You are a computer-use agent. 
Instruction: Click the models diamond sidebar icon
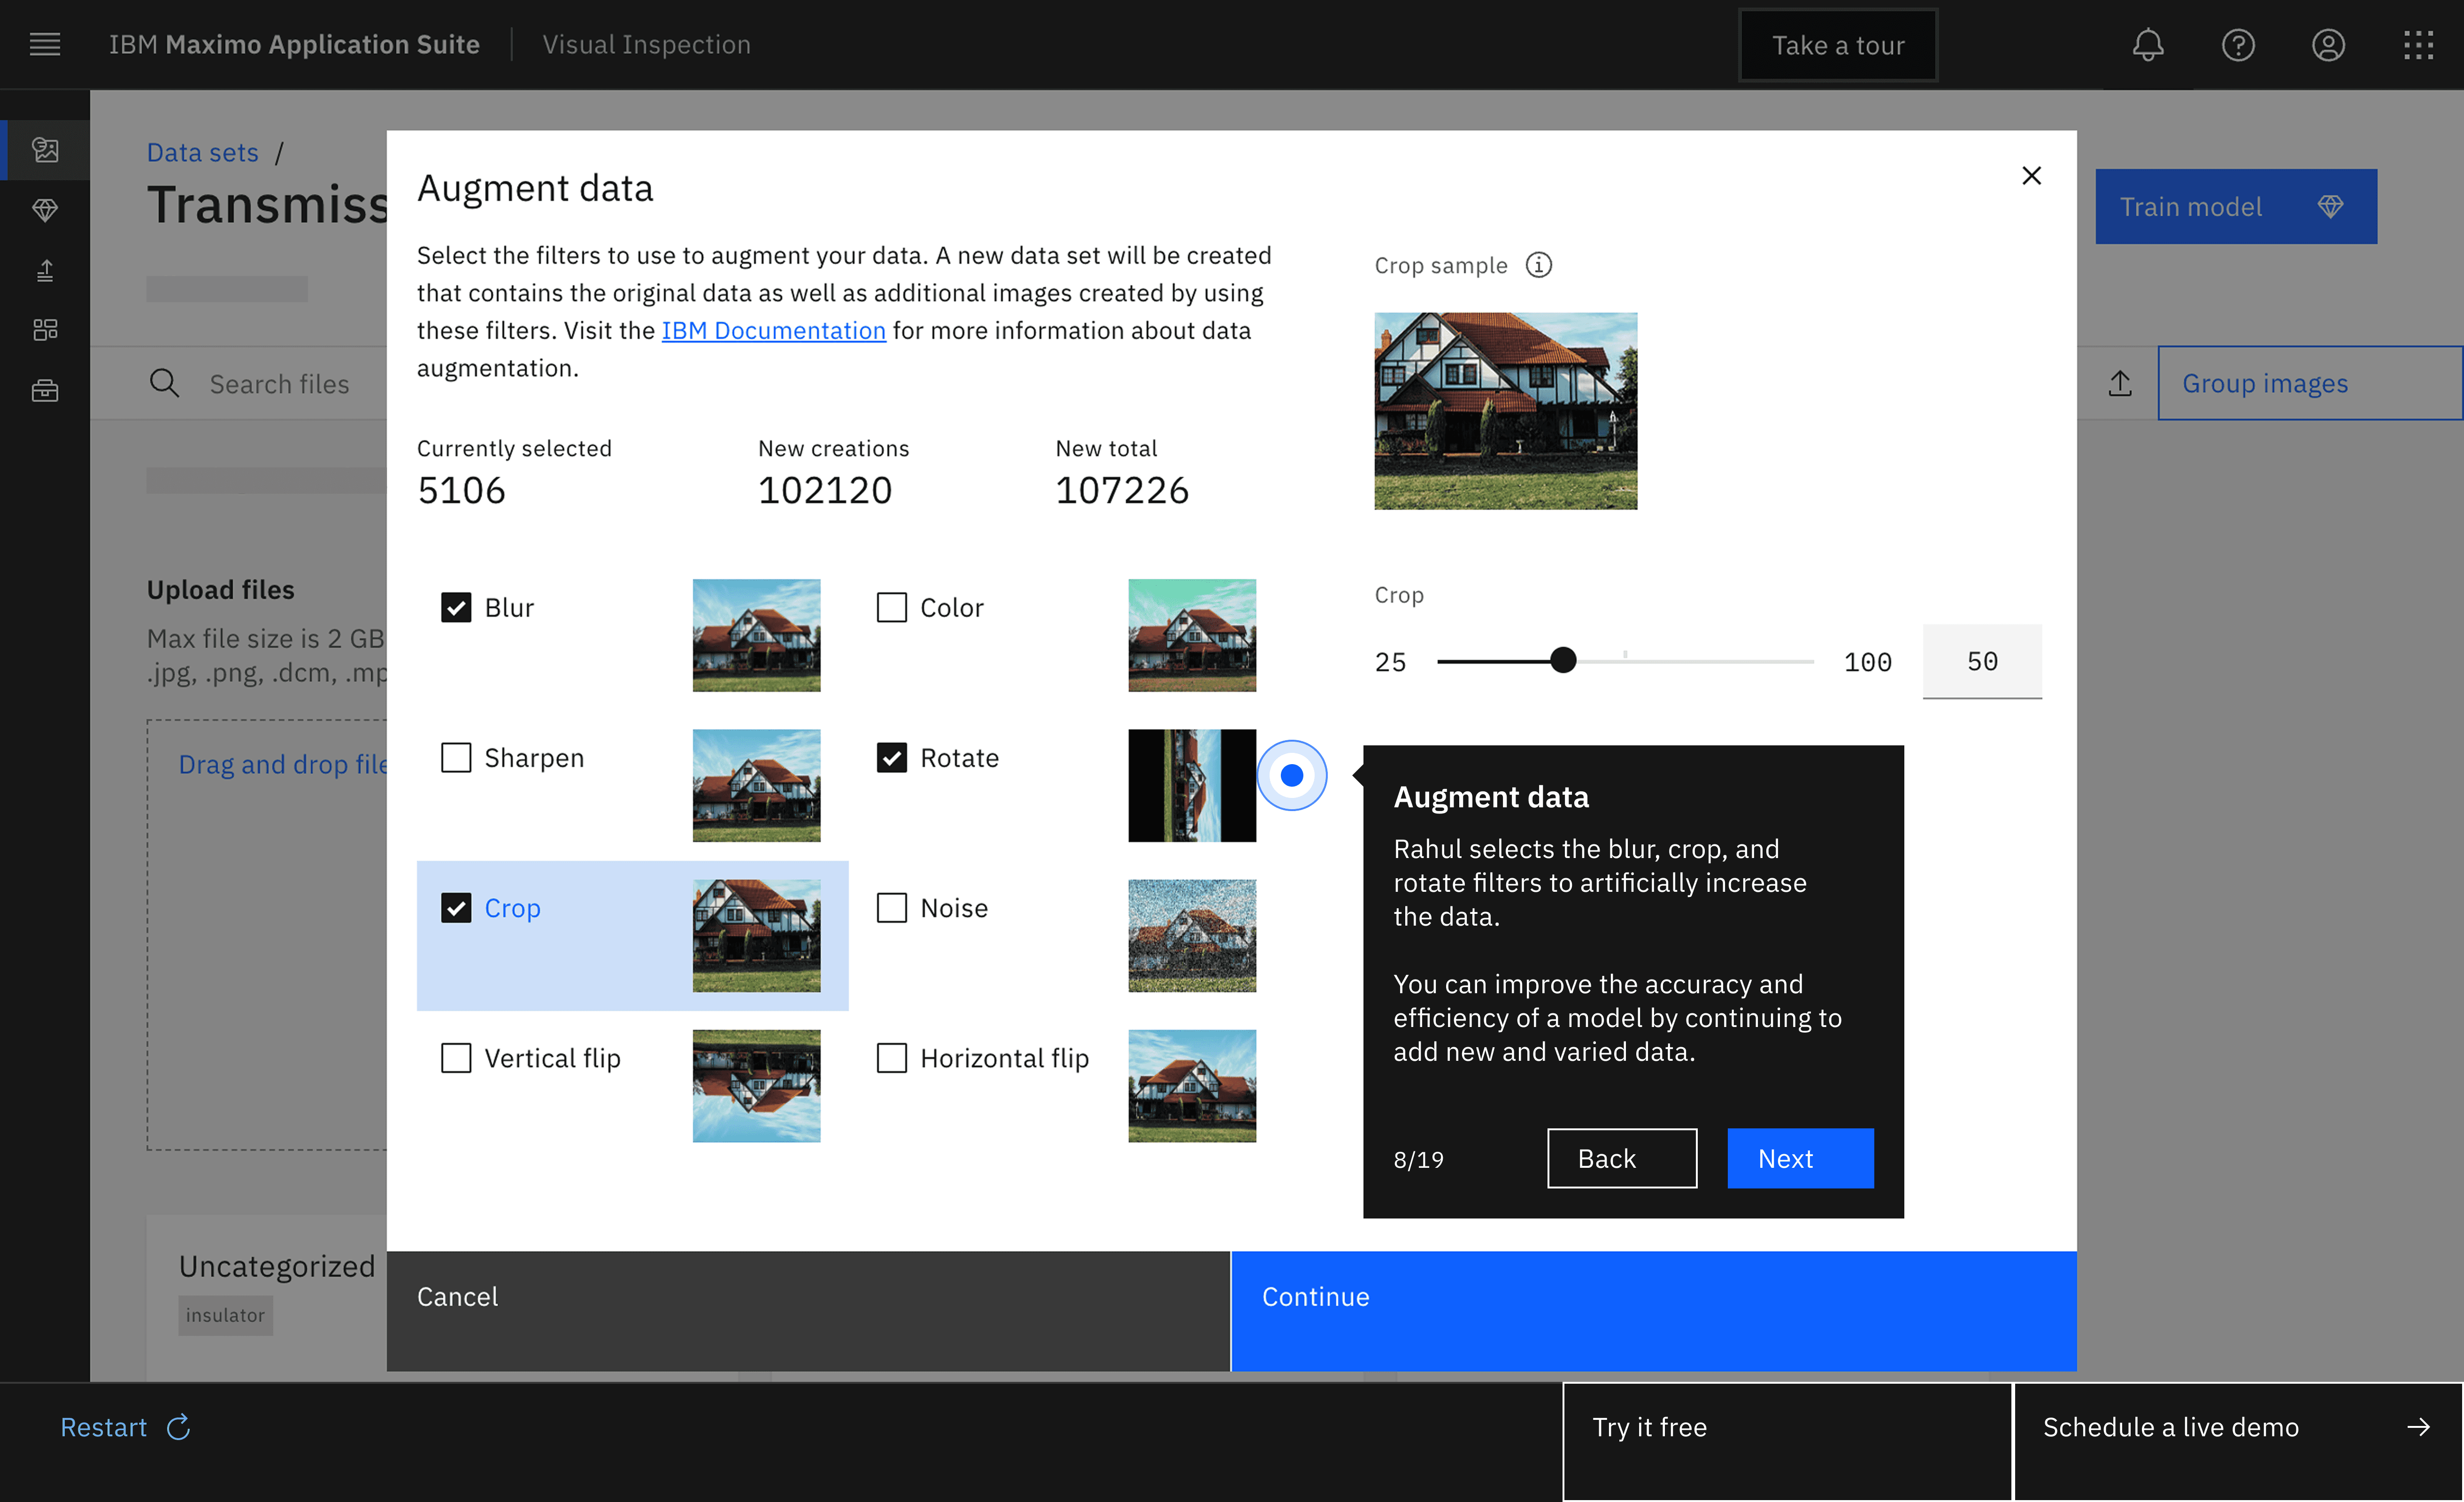tap(45, 210)
